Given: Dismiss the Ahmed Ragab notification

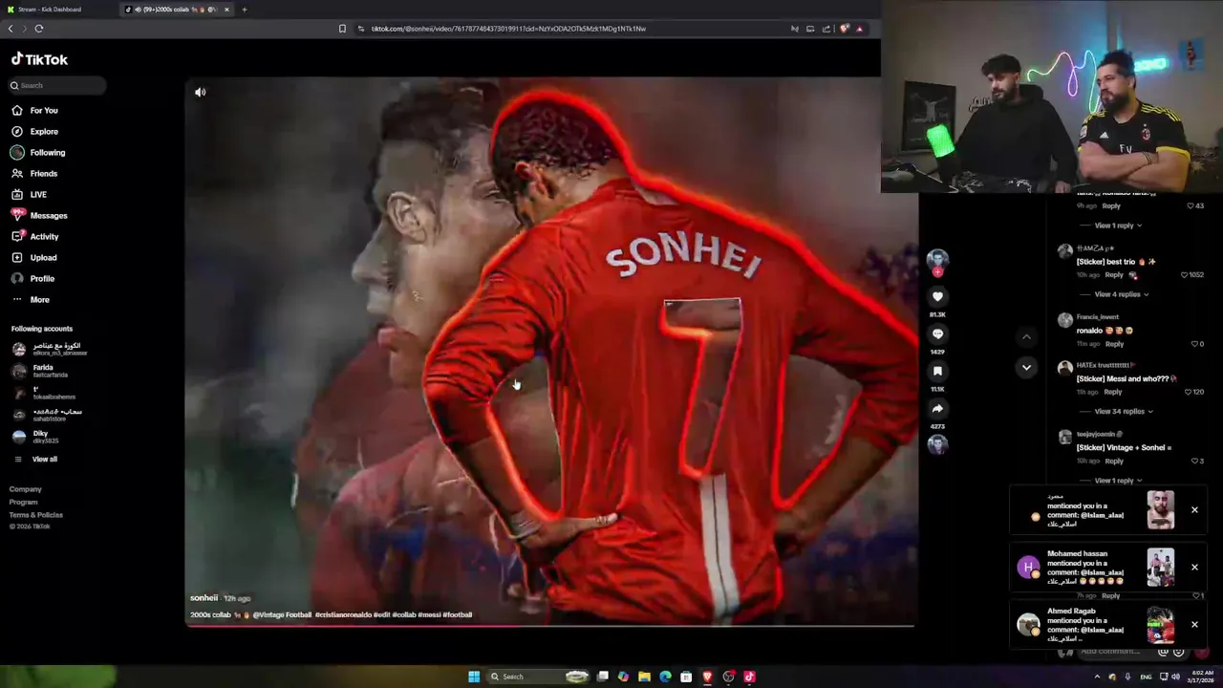Looking at the screenshot, I should [1194, 625].
